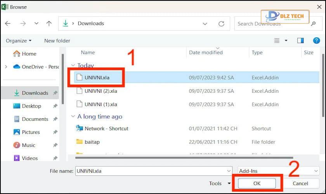Open Documents in navigation pane

click(x=31, y=119)
